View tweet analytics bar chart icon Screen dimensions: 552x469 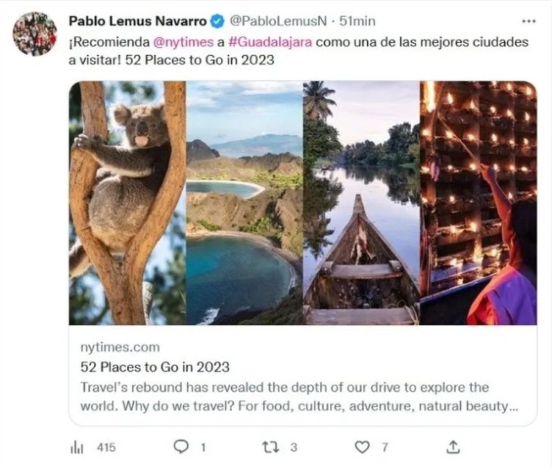click(x=77, y=448)
